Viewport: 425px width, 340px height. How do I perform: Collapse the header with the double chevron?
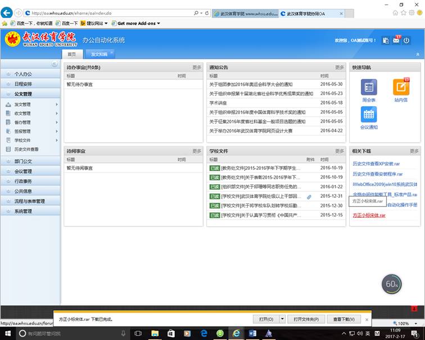[417, 55]
